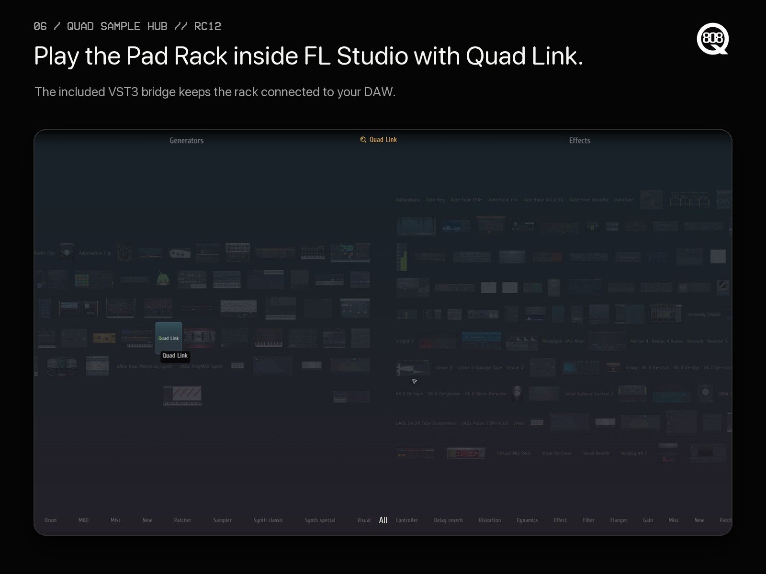
Task: Open the Gain category
Action: pos(648,520)
